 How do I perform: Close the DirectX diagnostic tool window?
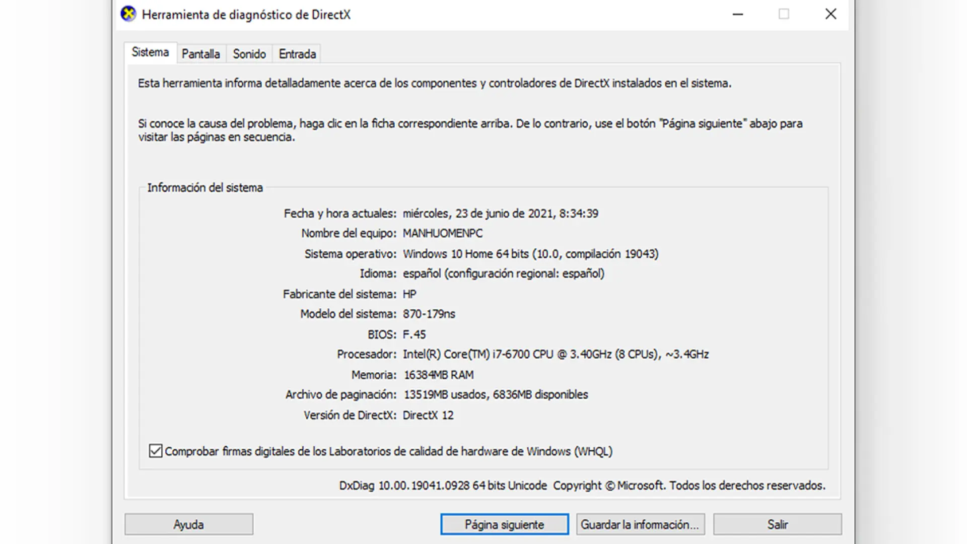click(831, 14)
